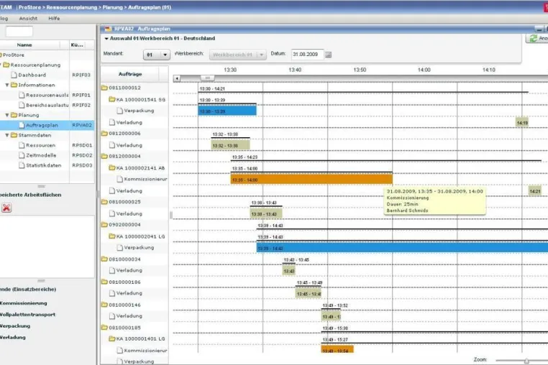Click the tan 13:32 - 13:38 Verladung bar
Image resolution: width=548 pixels, height=365 pixels.
230,145
